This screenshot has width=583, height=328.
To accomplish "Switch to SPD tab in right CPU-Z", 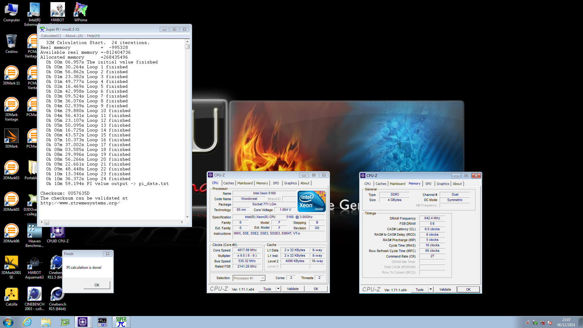I will (428, 184).
